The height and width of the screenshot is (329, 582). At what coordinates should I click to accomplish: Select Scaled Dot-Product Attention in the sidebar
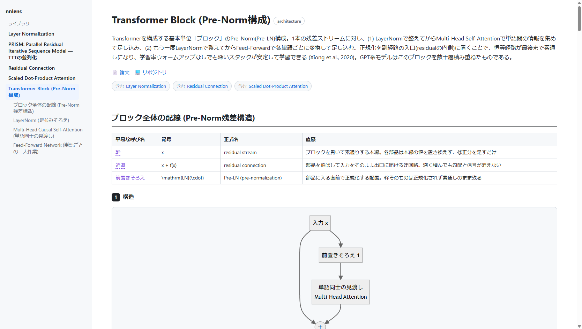tap(42, 78)
